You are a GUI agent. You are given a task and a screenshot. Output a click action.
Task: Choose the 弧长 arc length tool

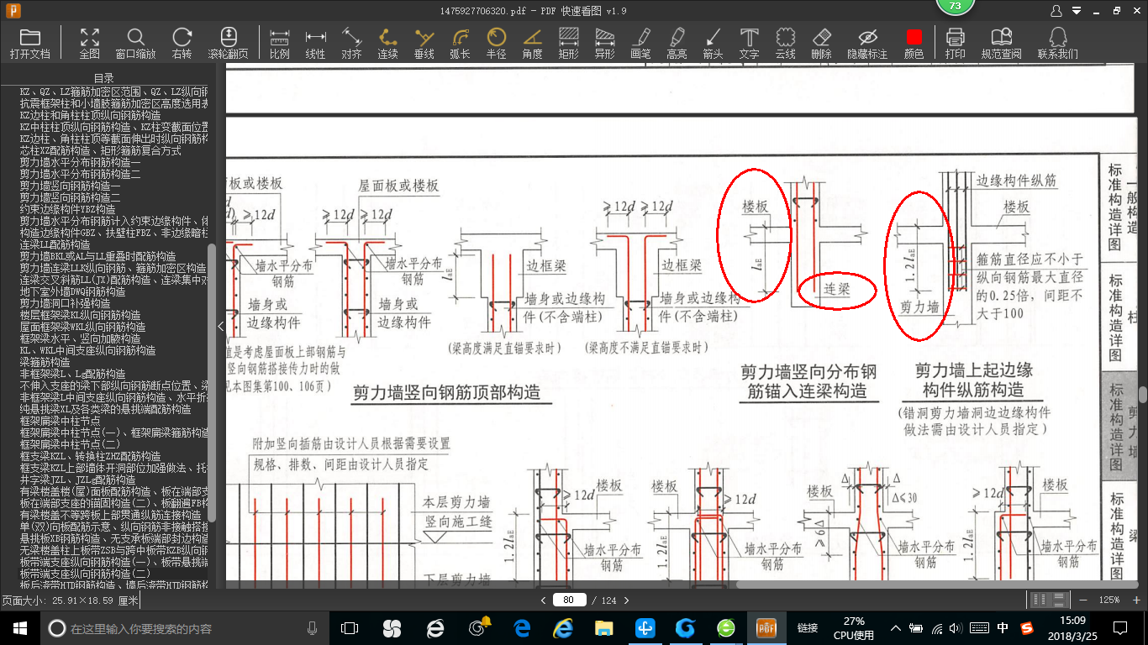click(x=460, y=43)
